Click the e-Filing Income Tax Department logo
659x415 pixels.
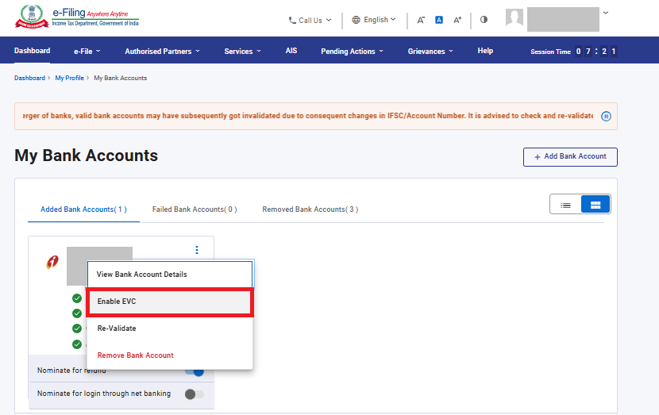75,19
